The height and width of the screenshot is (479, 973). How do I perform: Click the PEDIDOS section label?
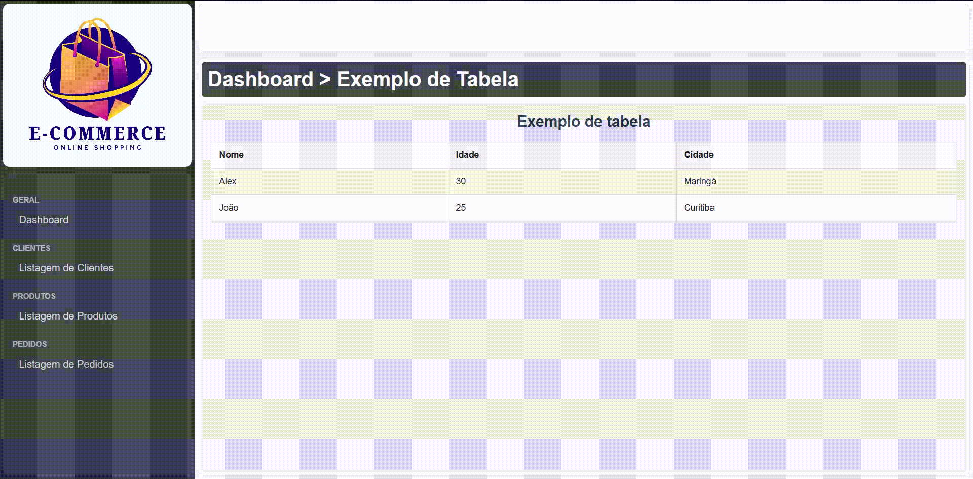[29, 344]
